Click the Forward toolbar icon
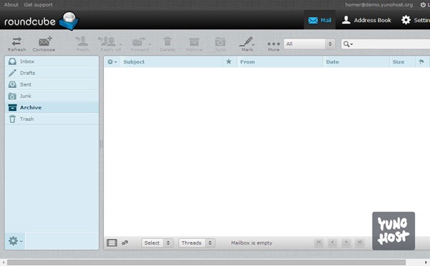 (x=139, y=44)
